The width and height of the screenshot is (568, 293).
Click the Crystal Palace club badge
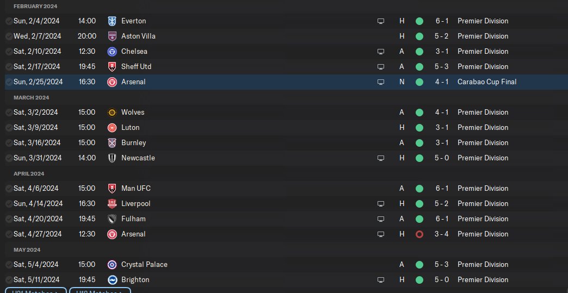(x=113, y=265)
